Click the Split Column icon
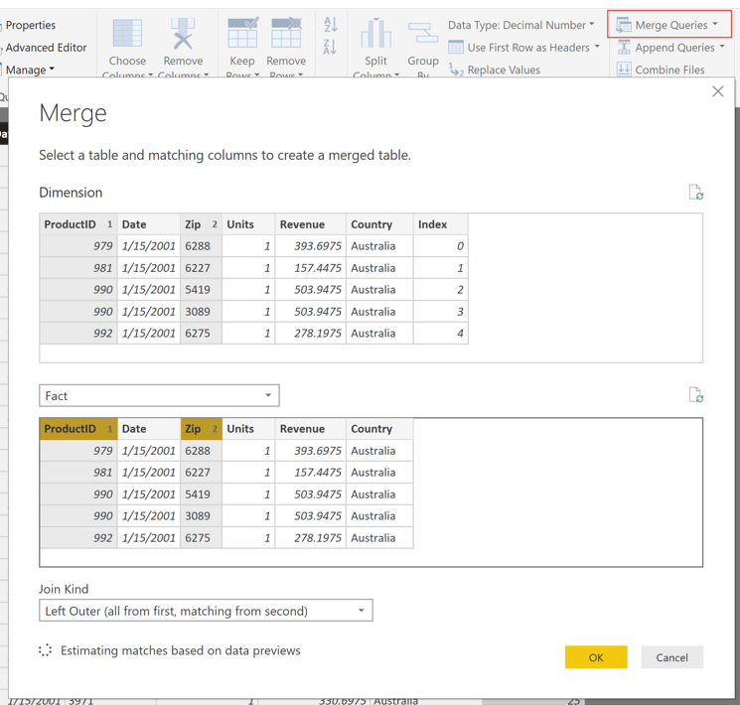This screenshot has width=740, height=705. tap(375, 33)
